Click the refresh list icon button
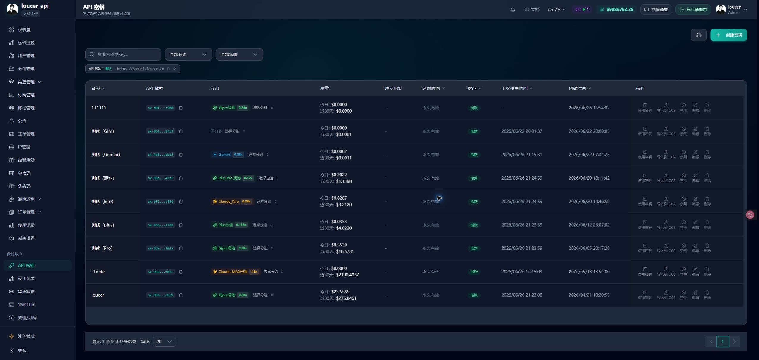Viewport: 759px width, 360px height. click(699, 35)
